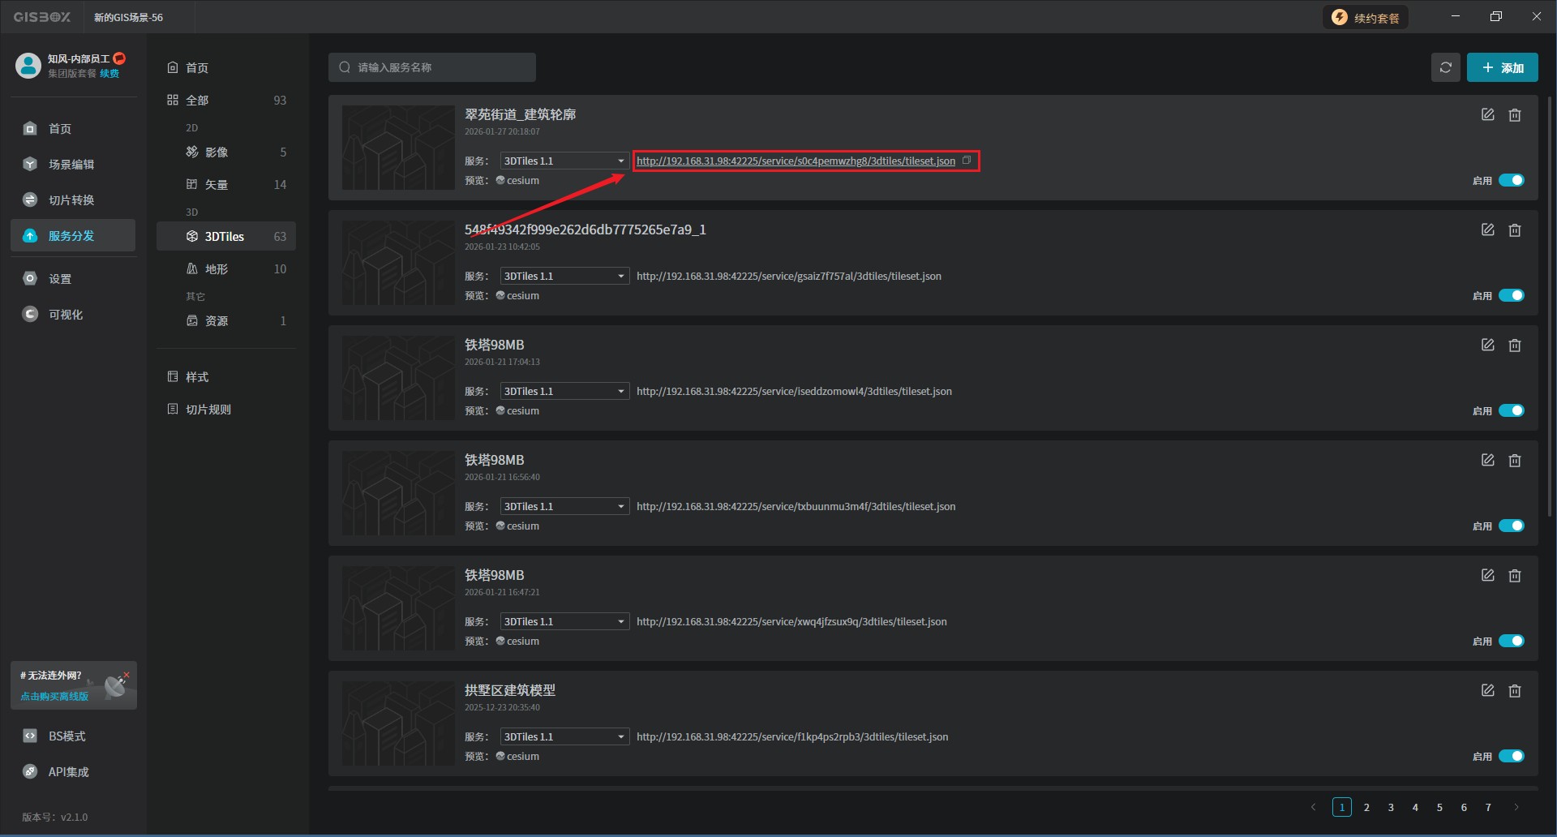Open the 3DTiles 1.1 dropdown for 翠苑街道_建筑轮廓

coord(564,161)
